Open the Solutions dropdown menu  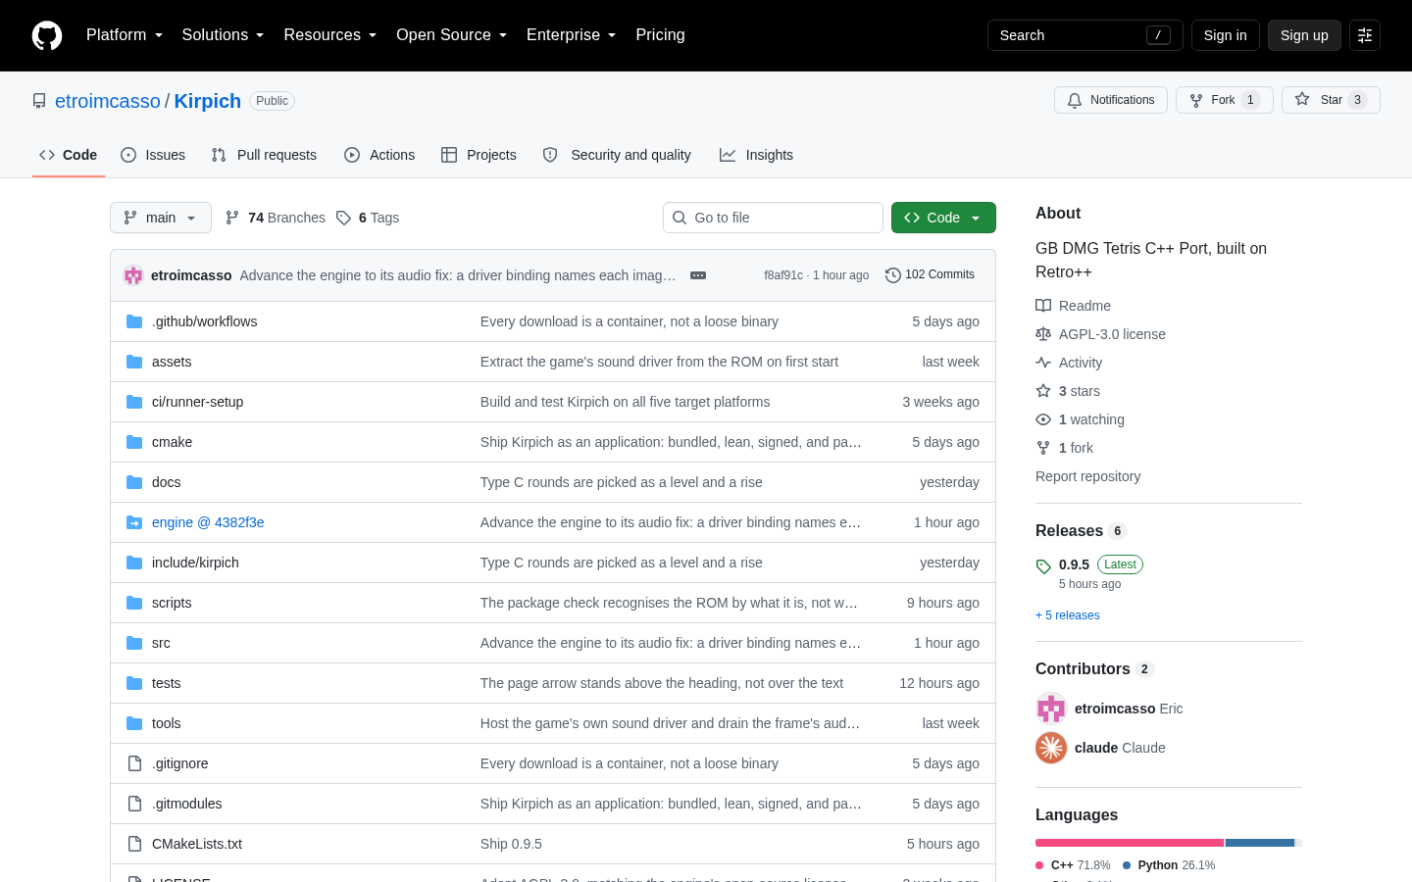click(x=224, y=35)
